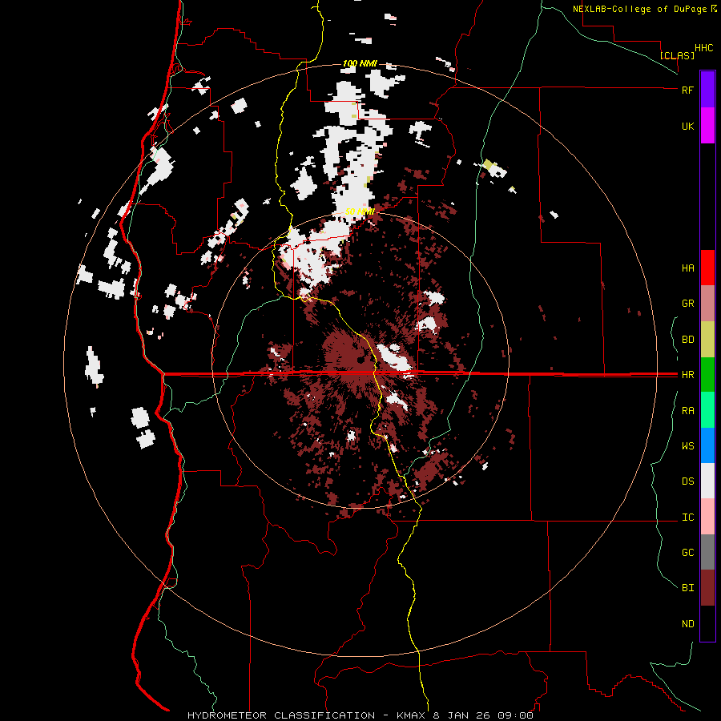Click the 'HHC' product code text

[703, 48]
